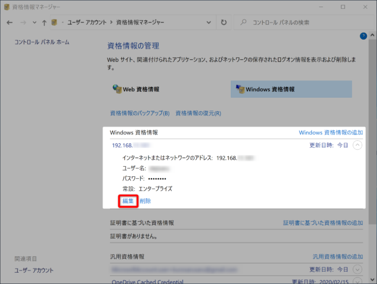Viewport: 377px width, 284px height.
Task: Click 汎用資格情報の追加 link
Action: tap(338, 257)
